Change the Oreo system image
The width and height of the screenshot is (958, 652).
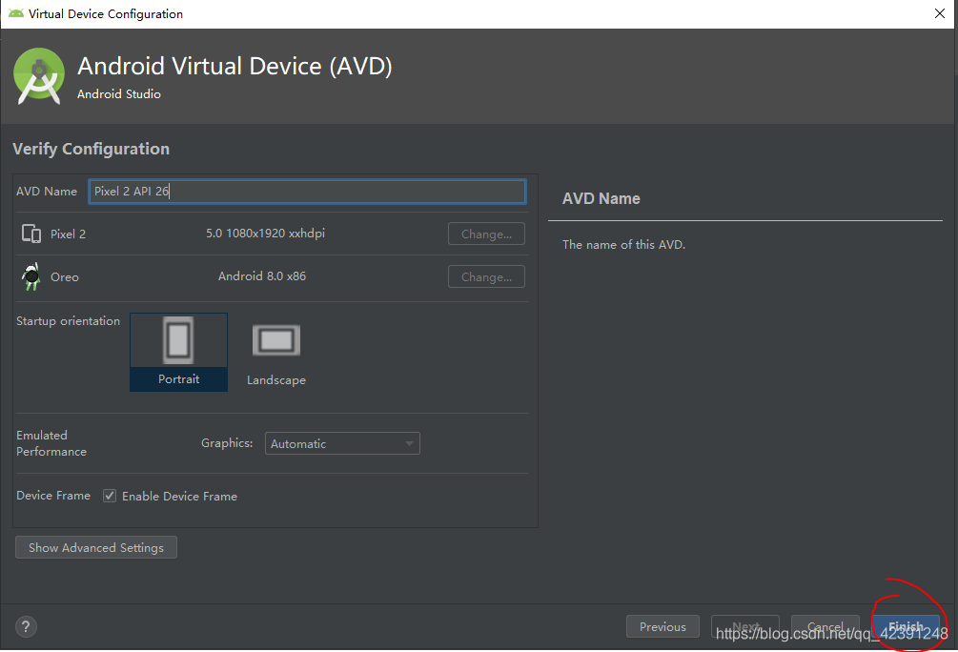(x=486, y=276)
